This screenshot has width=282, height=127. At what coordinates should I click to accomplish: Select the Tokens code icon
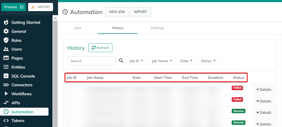pos(6,121)
